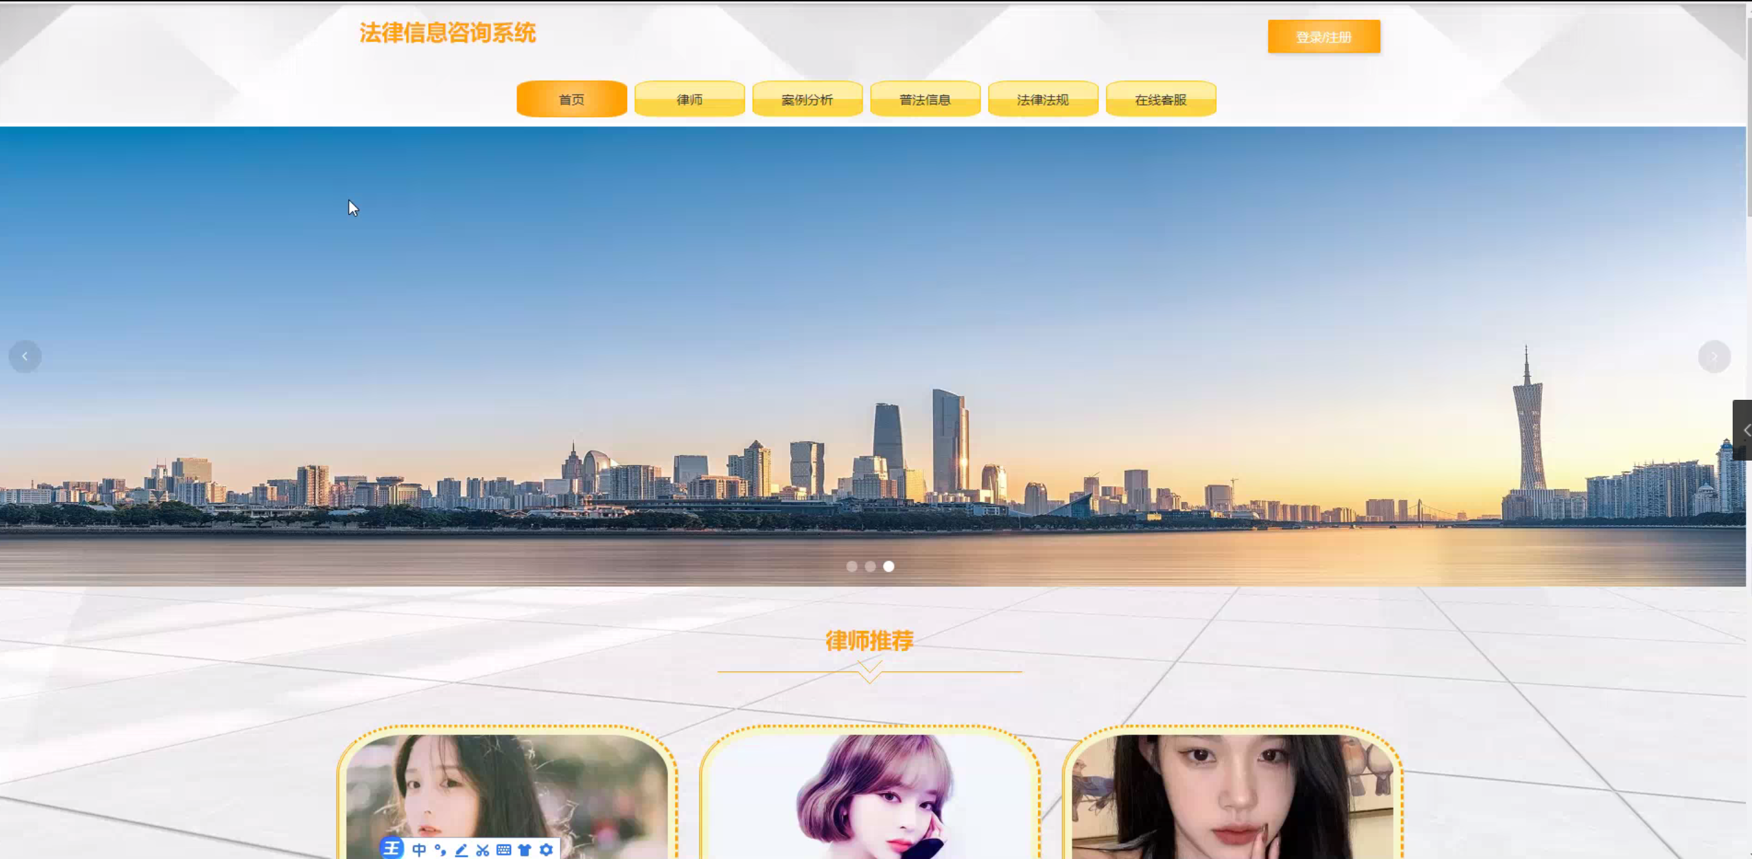1752x859 pixels.
Task: Click the 律师推荐 section heading
Action: pyautogui.click(x=869, y=641)
